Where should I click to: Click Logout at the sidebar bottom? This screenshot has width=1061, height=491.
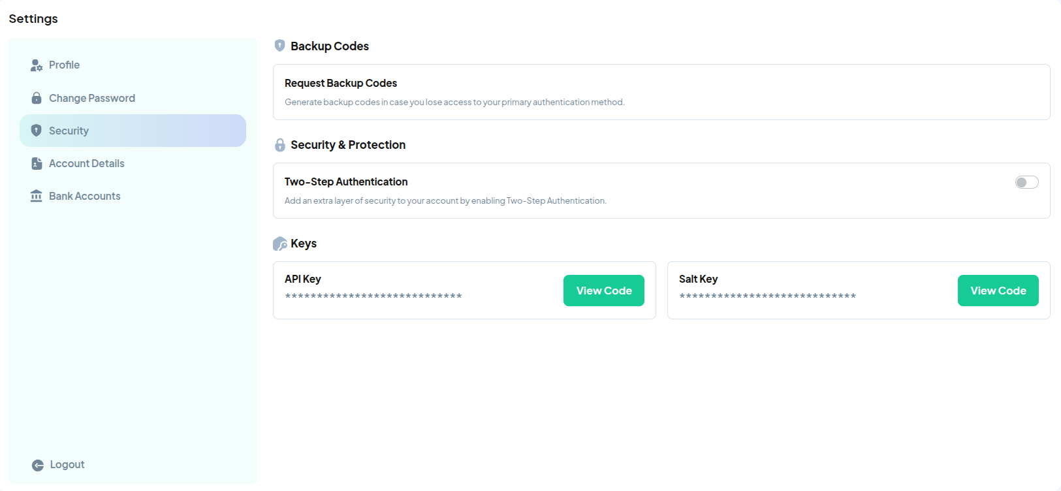click(x=66, y=464)
